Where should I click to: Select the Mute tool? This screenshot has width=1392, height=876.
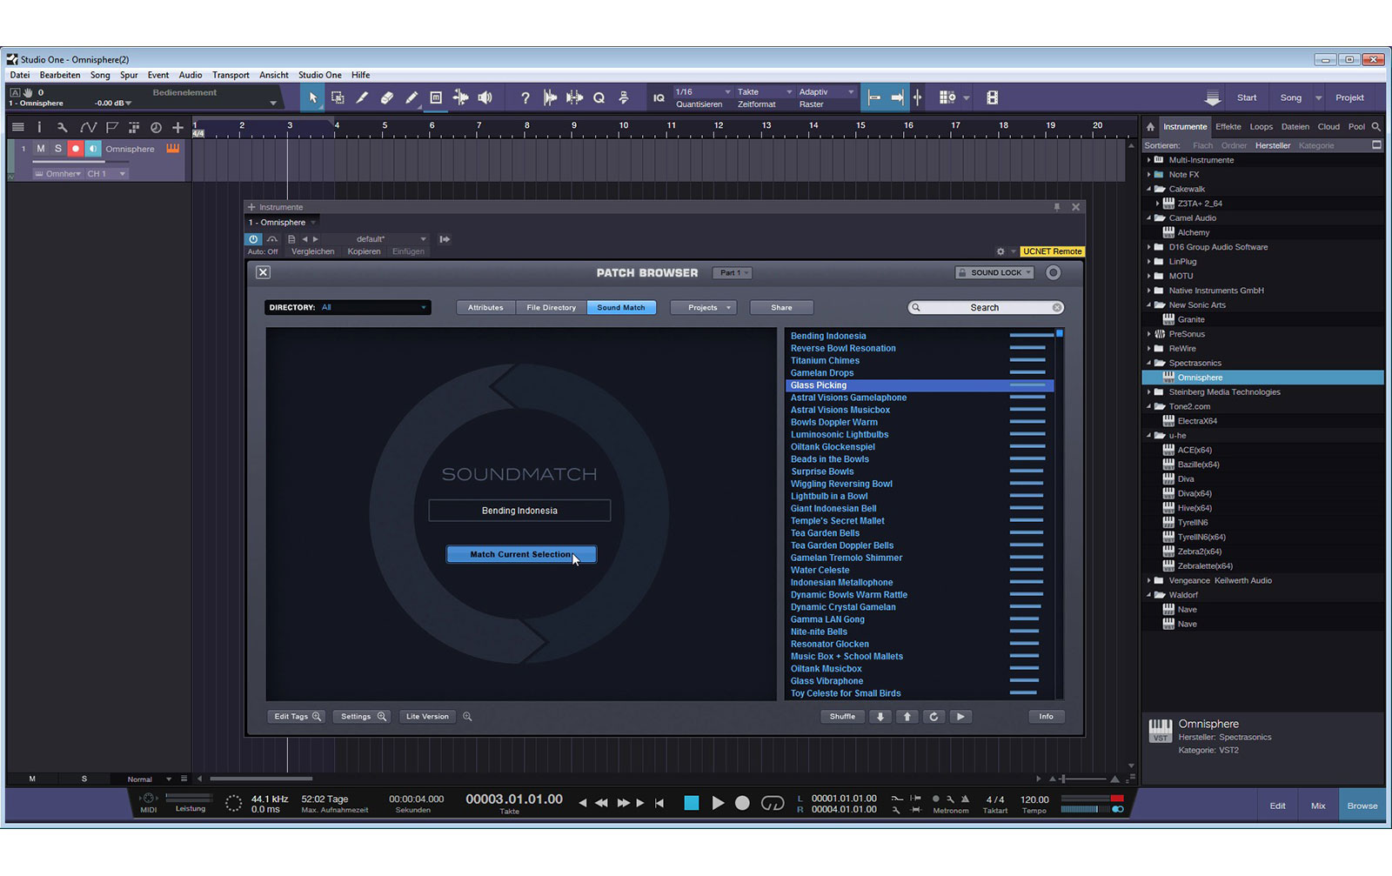coord(436,97)
